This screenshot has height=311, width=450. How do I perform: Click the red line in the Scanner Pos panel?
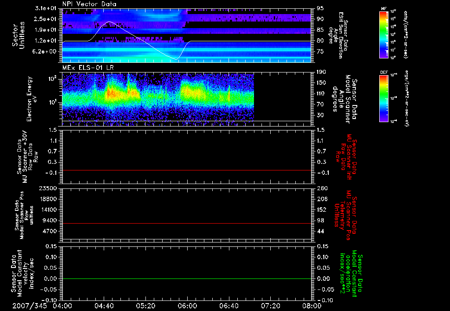(x=187, y=223)
